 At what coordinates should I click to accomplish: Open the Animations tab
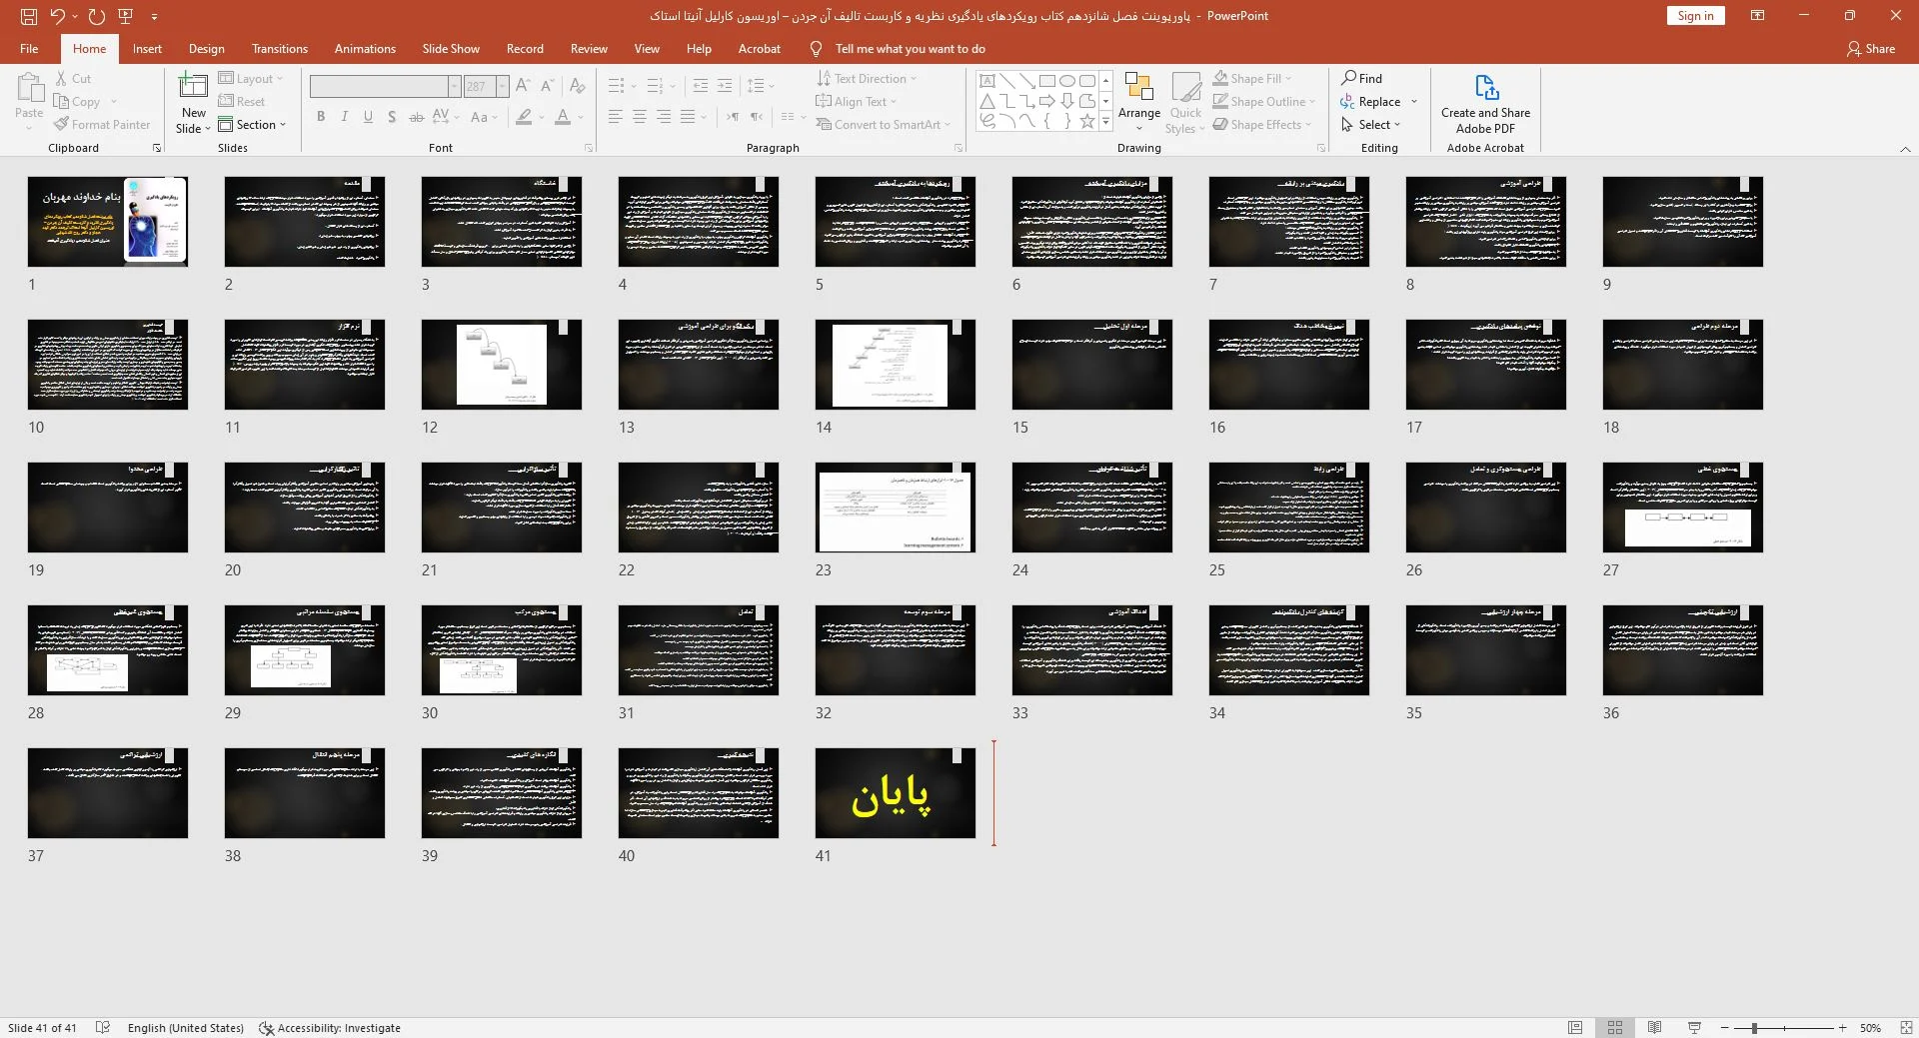[x=365, y=48]
